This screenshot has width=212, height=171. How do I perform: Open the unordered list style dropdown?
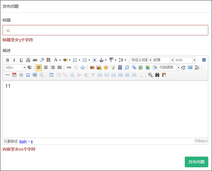coord(89,60)
